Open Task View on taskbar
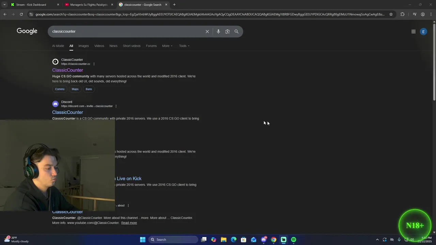 coord(204,240)
